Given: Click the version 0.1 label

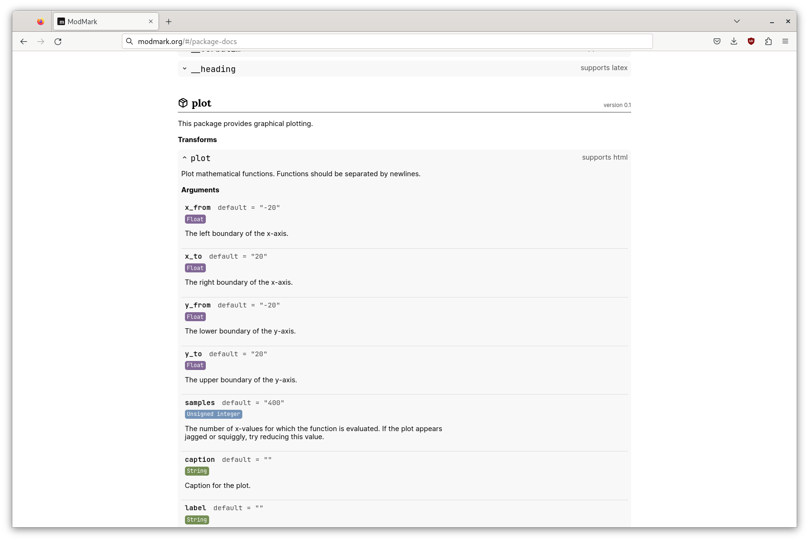Looking at the screenshot, I should (x=617, y=105).
